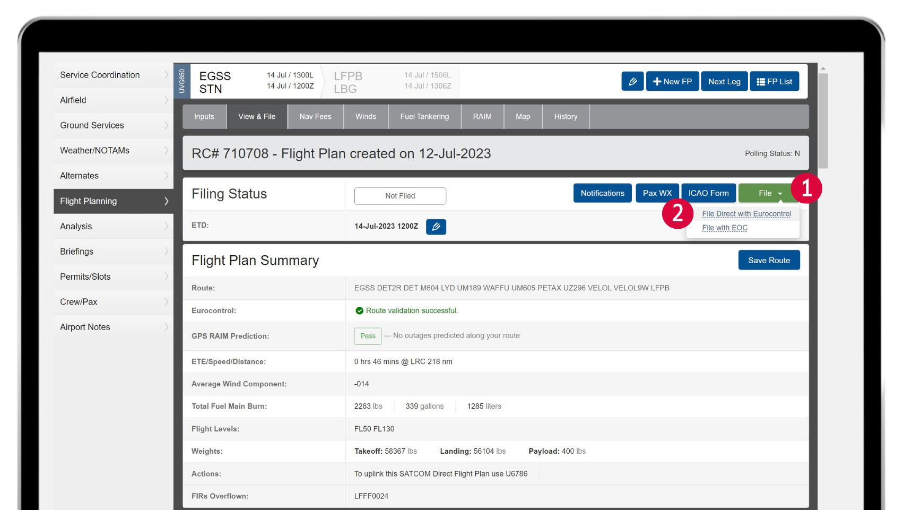
Task: Switch to the Nav Fees tab
Action: [x=315, y=117]
